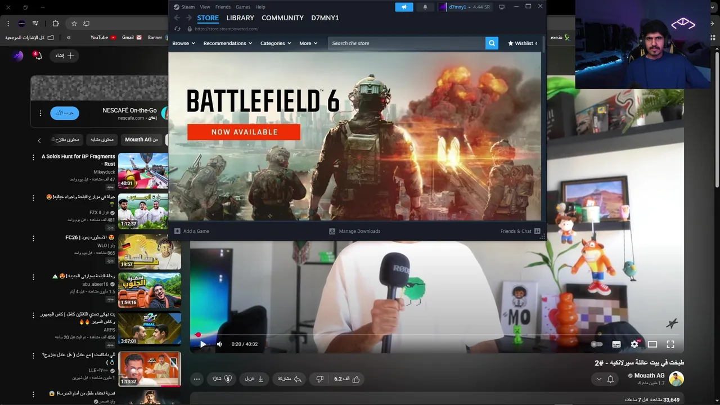
Task: Click the YouTube thanks heart button
Action: click(222, 379)
